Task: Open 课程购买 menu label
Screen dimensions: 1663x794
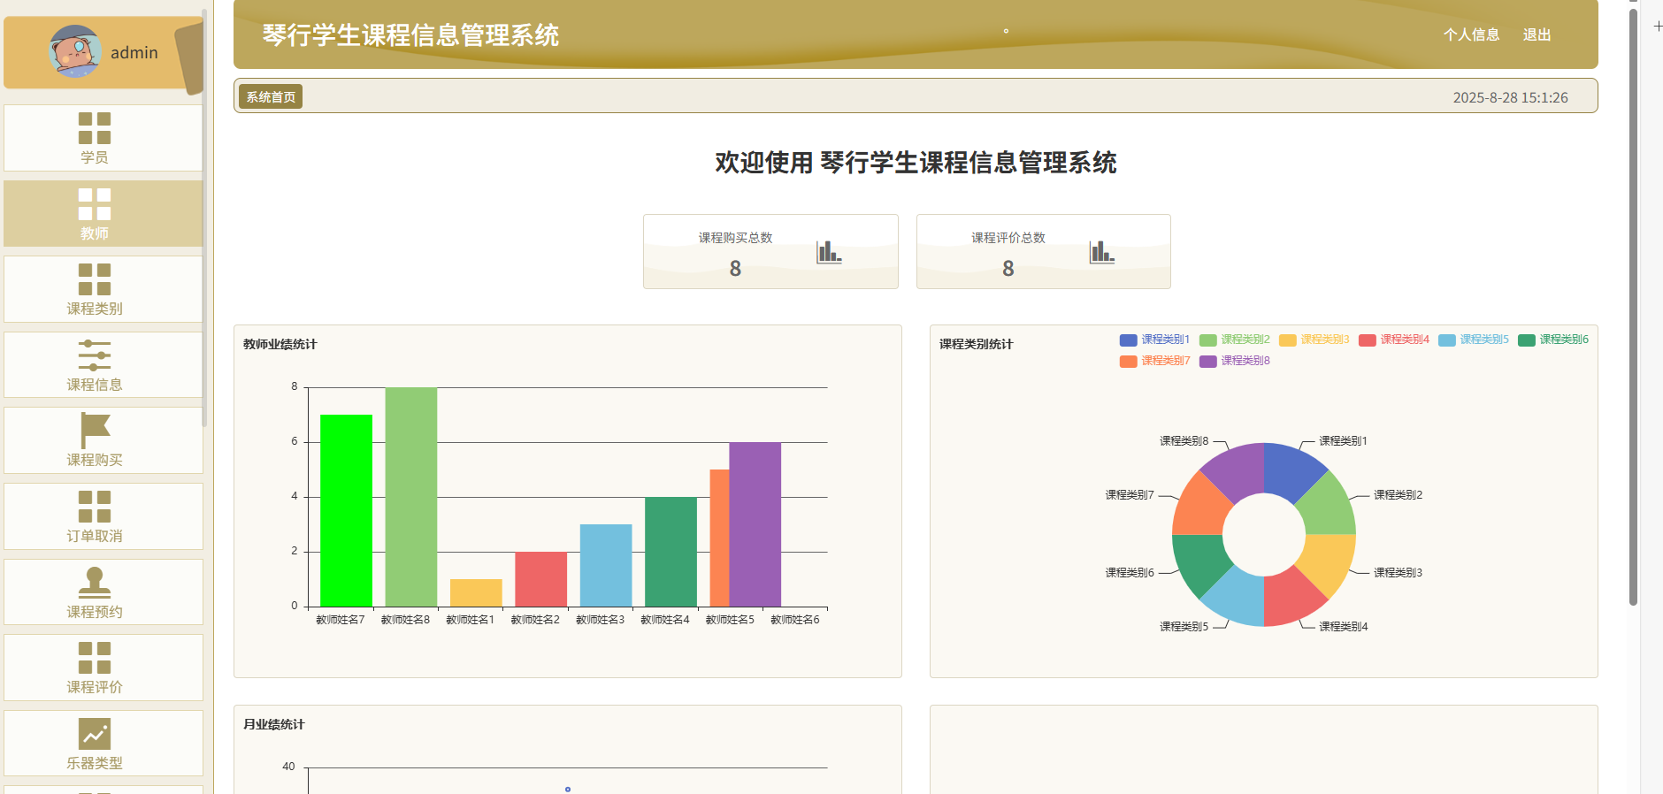Action: (95, 460)
